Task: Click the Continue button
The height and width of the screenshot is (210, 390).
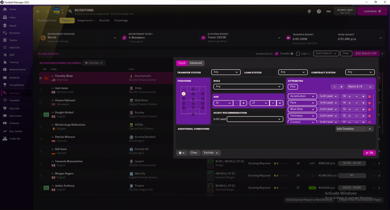Action: [x=372, y=11]
